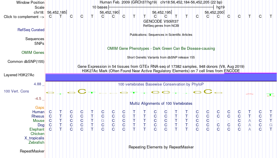Click the PhyloP 4.88 upper scale value
277x158 pixels.
click(x=37, y=84)
